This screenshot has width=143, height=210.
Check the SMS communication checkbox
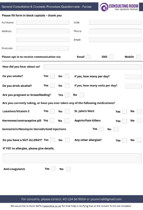pyautogui.click(x=111, y=57)
